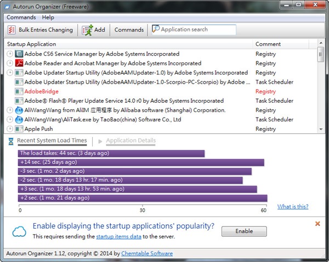
Task: Select Adobe Reader and Acrobat Manager entry
Action: pos(112,63)
